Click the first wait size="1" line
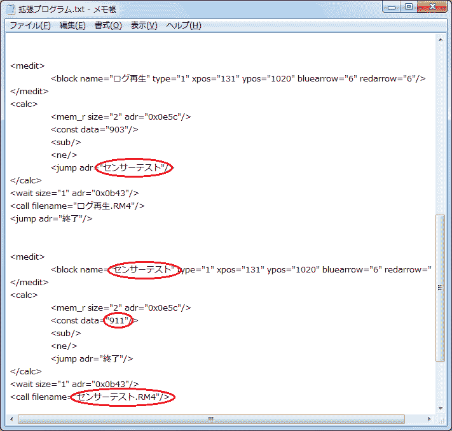 (74, 193)
